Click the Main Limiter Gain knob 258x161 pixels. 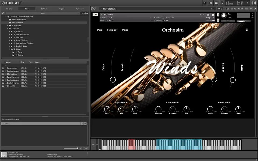238,109
